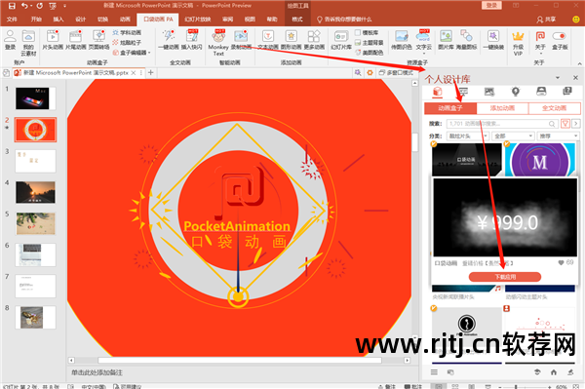Click the Undo arrow in the title bar
This screenshot has width=585, height=389.
pos(24,6)
